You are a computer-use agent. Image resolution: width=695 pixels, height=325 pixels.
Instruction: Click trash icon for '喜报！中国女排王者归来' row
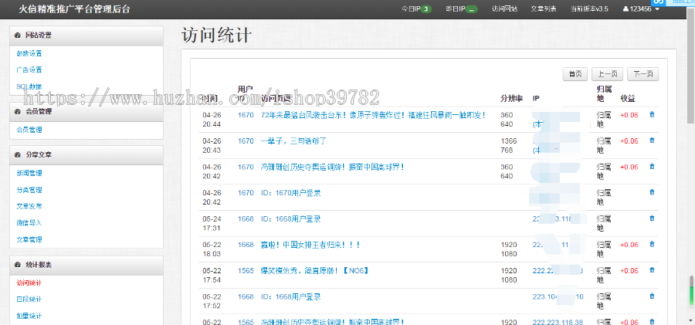pyautogui.click(x=652, y=245)
